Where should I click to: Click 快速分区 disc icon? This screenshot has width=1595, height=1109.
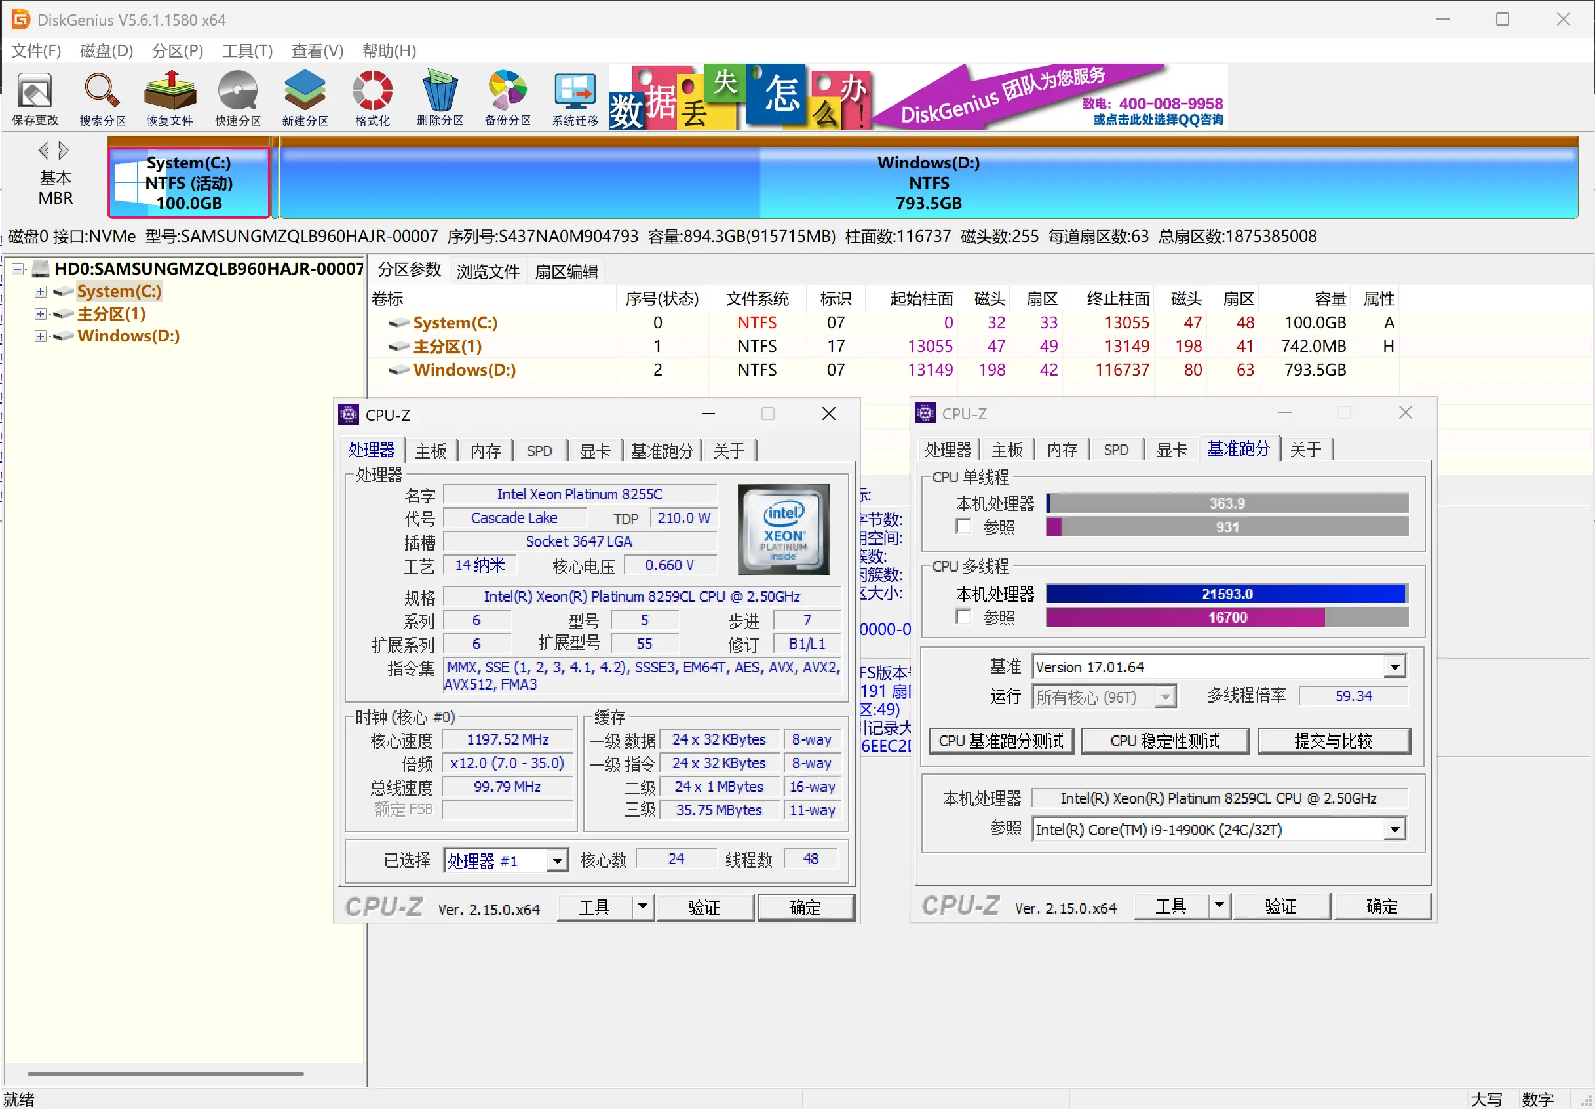click(x=238, y=98)
